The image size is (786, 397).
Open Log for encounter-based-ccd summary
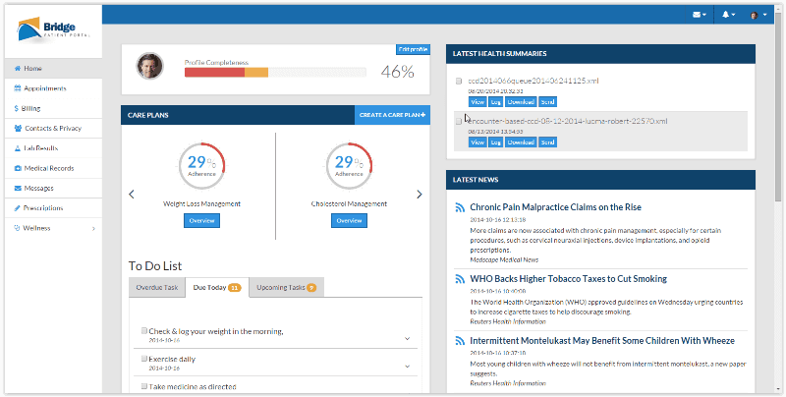(496, 142)
